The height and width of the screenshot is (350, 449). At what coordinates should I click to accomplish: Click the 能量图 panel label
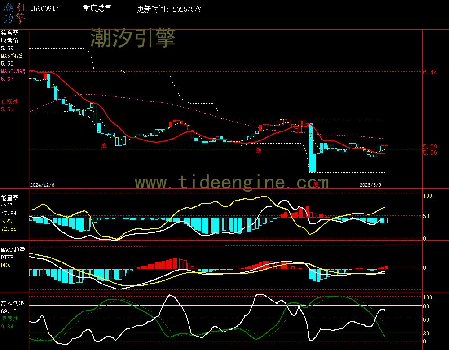tap(10, 198)
